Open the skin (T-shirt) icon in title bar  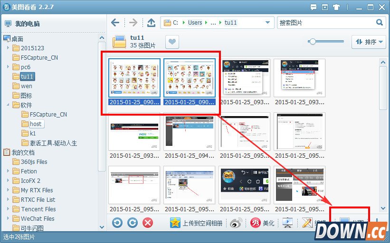click(x=338, y=7)
